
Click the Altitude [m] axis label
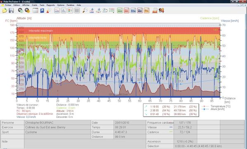coord(24,18)
